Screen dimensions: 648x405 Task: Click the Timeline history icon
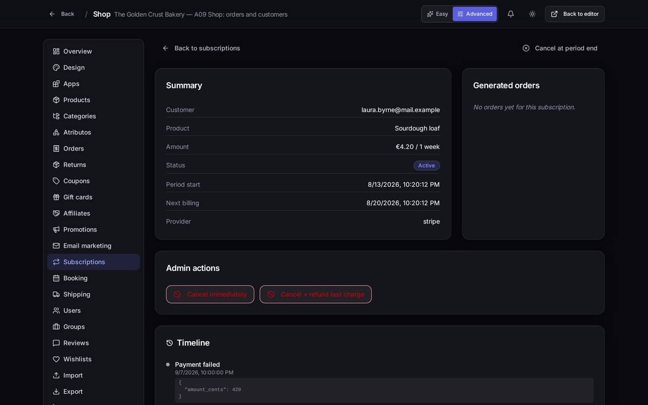pos(170,343)
